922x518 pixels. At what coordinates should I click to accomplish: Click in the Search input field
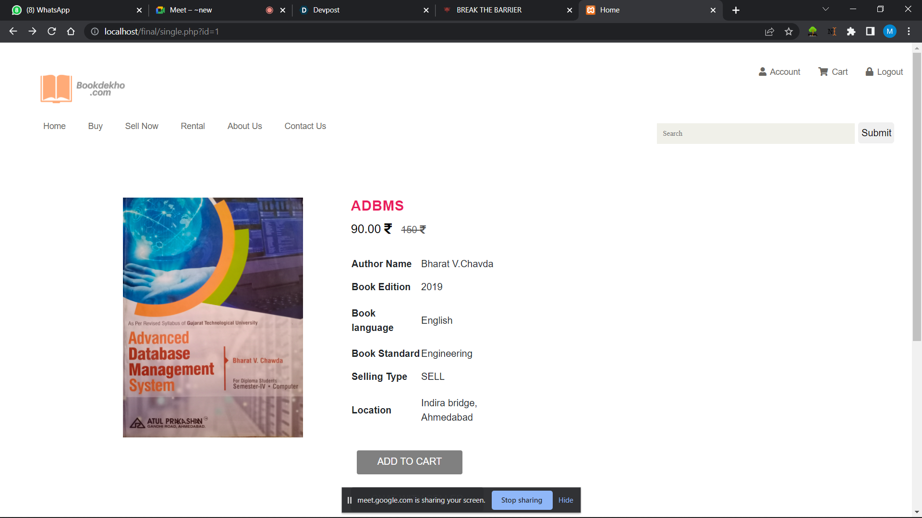point(755,134)
